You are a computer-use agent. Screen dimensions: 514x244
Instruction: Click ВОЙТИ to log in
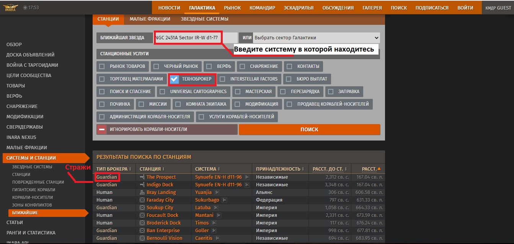point(465,8)
